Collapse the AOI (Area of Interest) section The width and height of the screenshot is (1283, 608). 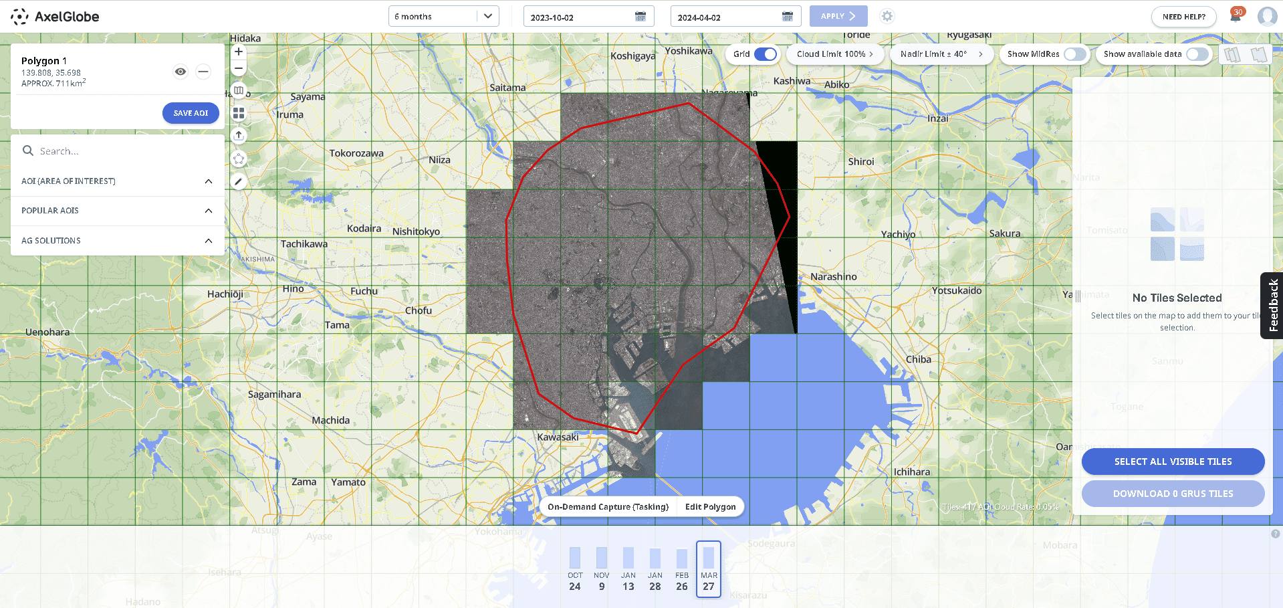point(118,181)
